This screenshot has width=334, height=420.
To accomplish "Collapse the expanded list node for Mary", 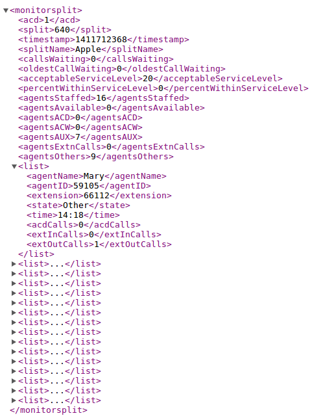I will 14,166.
